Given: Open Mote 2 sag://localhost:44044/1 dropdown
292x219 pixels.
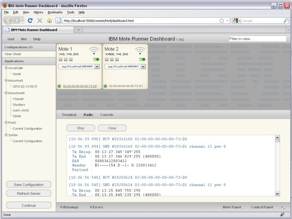Looking at the screenshot, I should (143, 67).
